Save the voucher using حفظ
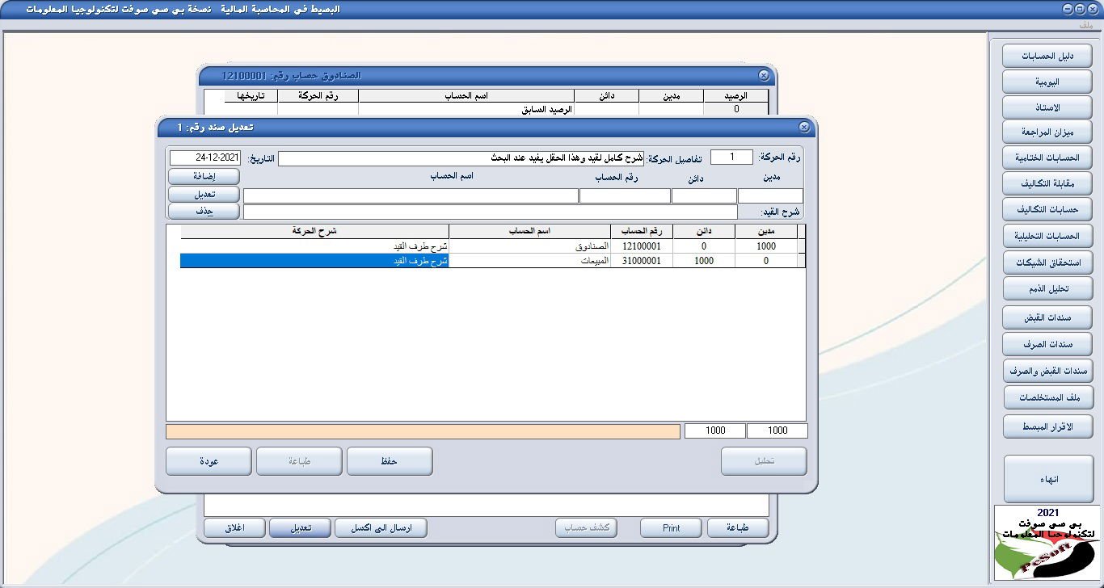 [390, 460]
